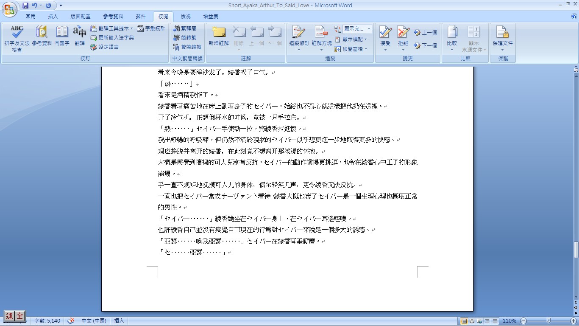Switch to the 常用 tab
This screenshot has height=326, width=579.
(31, 17)
